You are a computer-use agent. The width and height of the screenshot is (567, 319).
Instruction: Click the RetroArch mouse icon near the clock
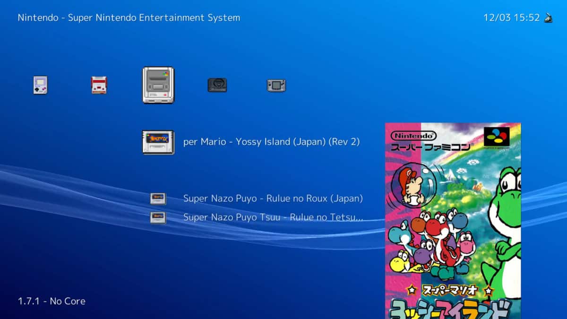(548, 18)
